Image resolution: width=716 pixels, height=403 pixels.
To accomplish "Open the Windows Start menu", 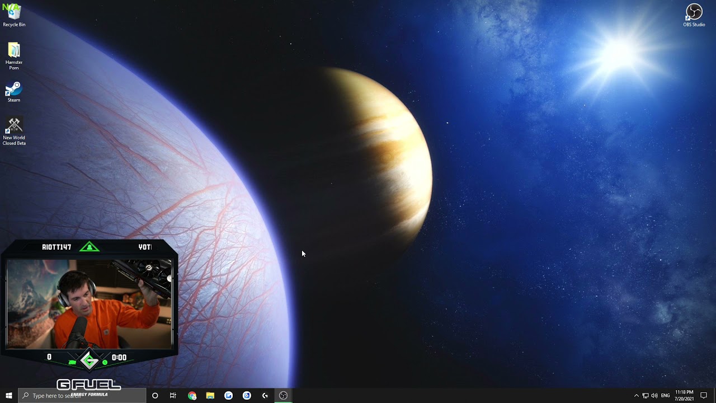I will [x=9, y=396].
